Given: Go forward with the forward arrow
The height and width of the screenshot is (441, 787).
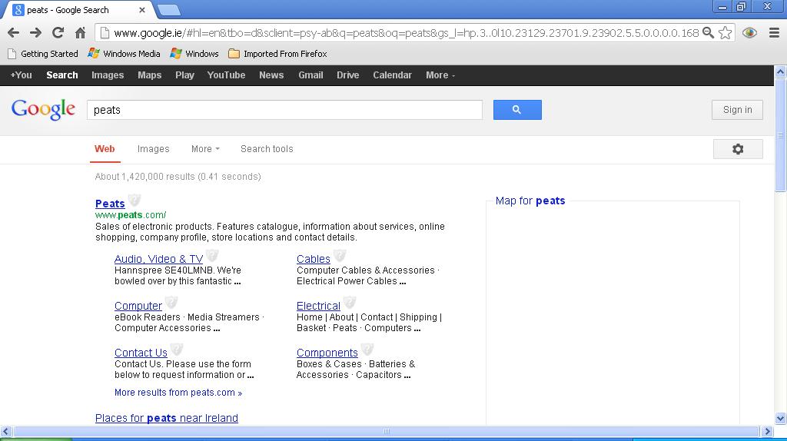Looking at the screenshot, I should tap(35, 33).
